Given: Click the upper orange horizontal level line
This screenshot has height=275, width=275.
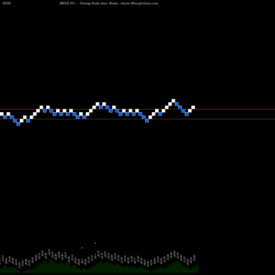Looking at the screenshot, I should [x=137, y=109].
